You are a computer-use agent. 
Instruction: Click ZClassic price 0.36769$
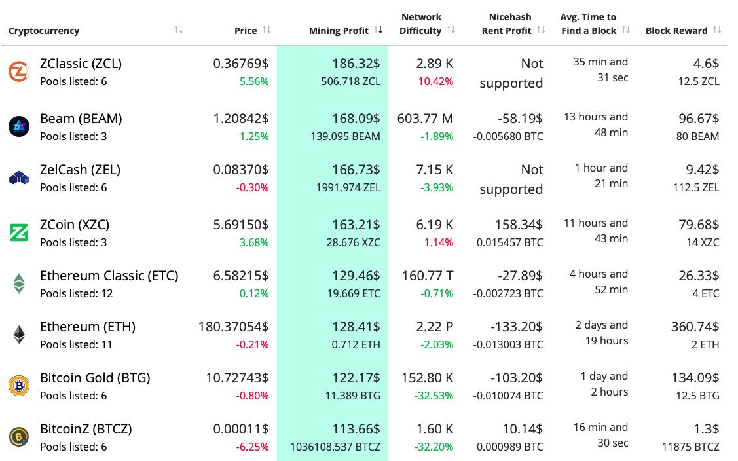pos(241,64)
